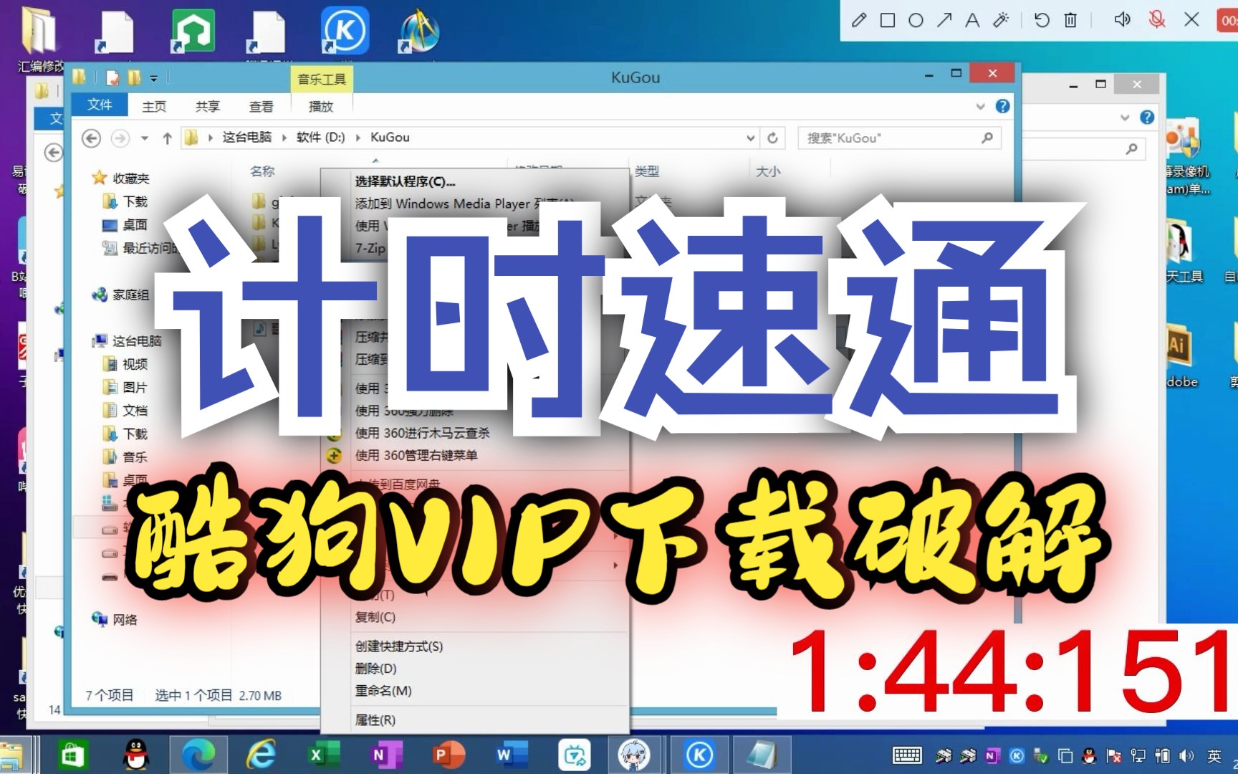Click 软件 (D:) in address breadcrumb
The image size is (1238, 774).
[320, 137]
